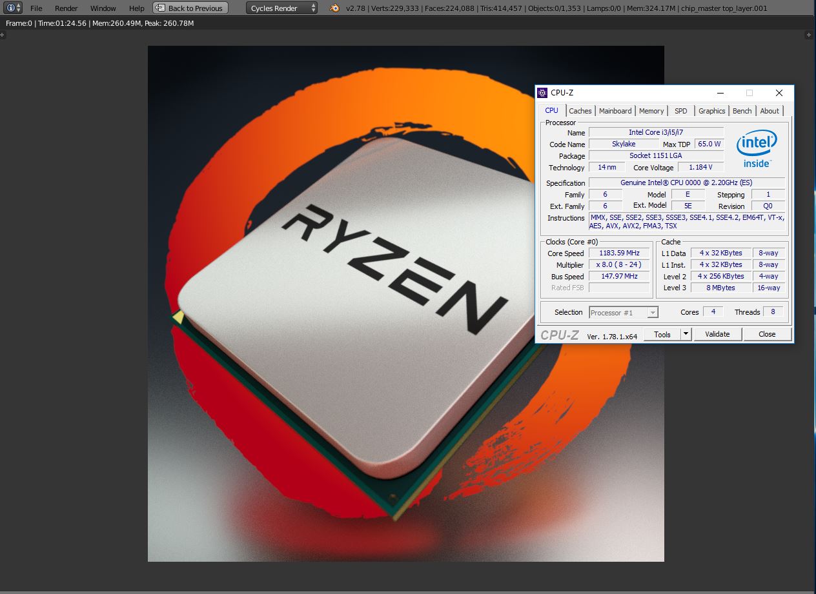Click the render status 'Time:01:24.56' text

pos(62,23)
